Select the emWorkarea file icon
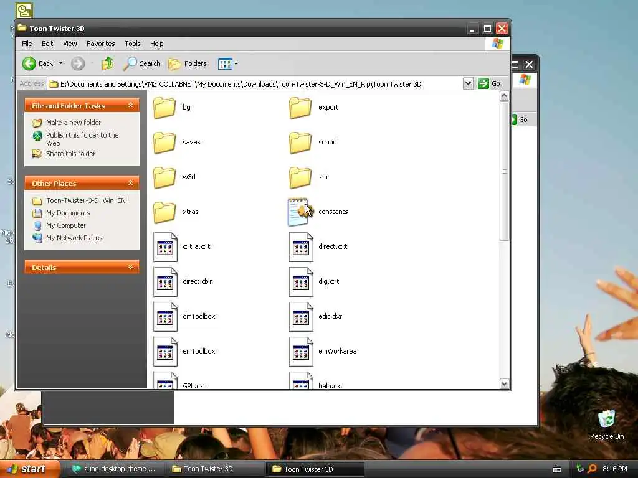The image size is (638, 478). [x=301, y=352]
